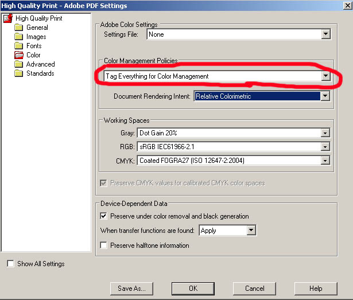Select the High Quality Print root item
The image size is (353, 300).
[38, 18]
